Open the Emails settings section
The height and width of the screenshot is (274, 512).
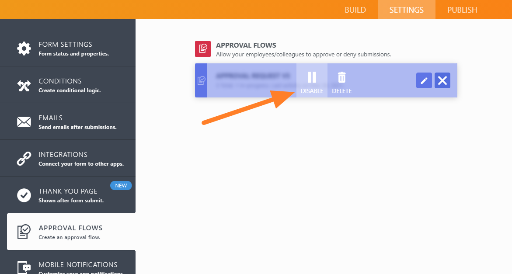click(x=68, y=121)
